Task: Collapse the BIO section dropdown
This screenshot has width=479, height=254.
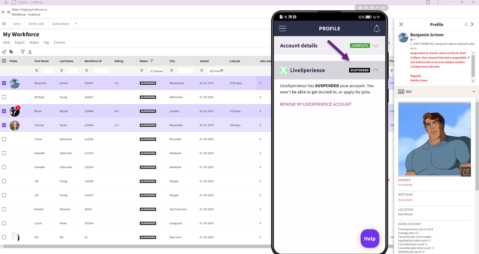Action: tap(474, 92)
